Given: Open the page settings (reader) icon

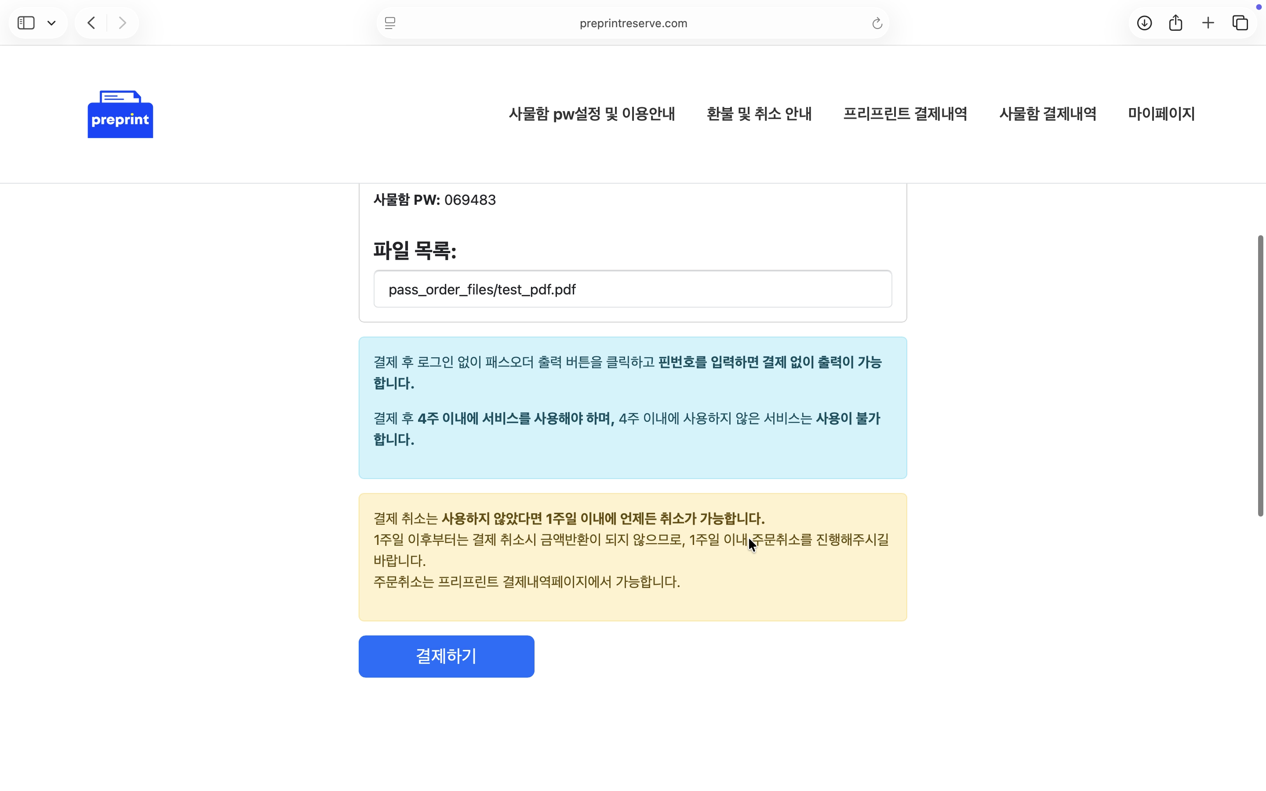Looking at the screenshot, I should 389,23.
